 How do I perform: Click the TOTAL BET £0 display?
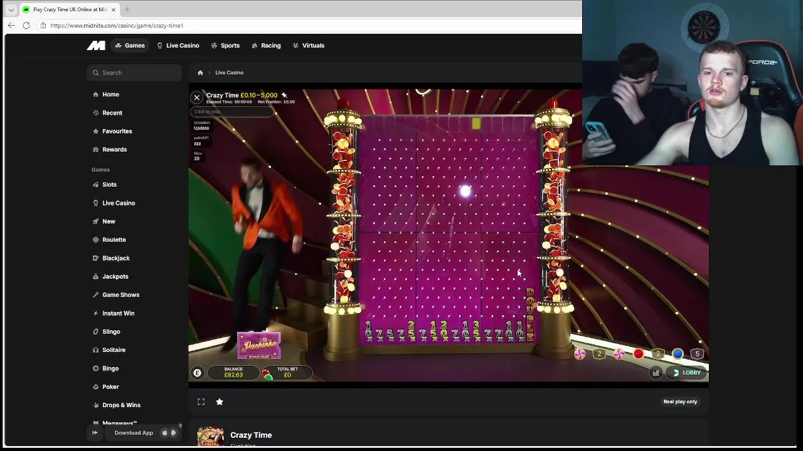[x=287, y=372]
